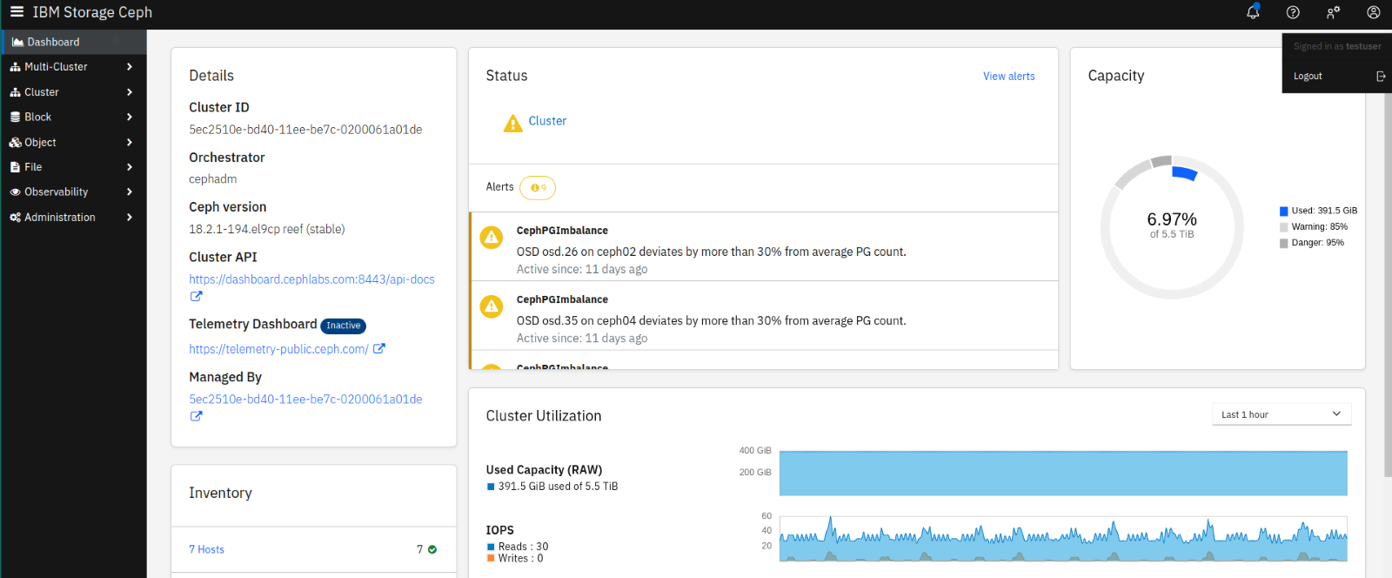1392x578 pixels.
Task: Click the File document icon
Action: 15,167
